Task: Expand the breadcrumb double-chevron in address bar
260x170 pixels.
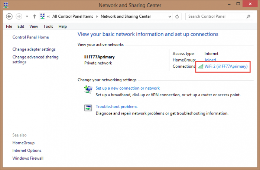Action: pos(48,17)
